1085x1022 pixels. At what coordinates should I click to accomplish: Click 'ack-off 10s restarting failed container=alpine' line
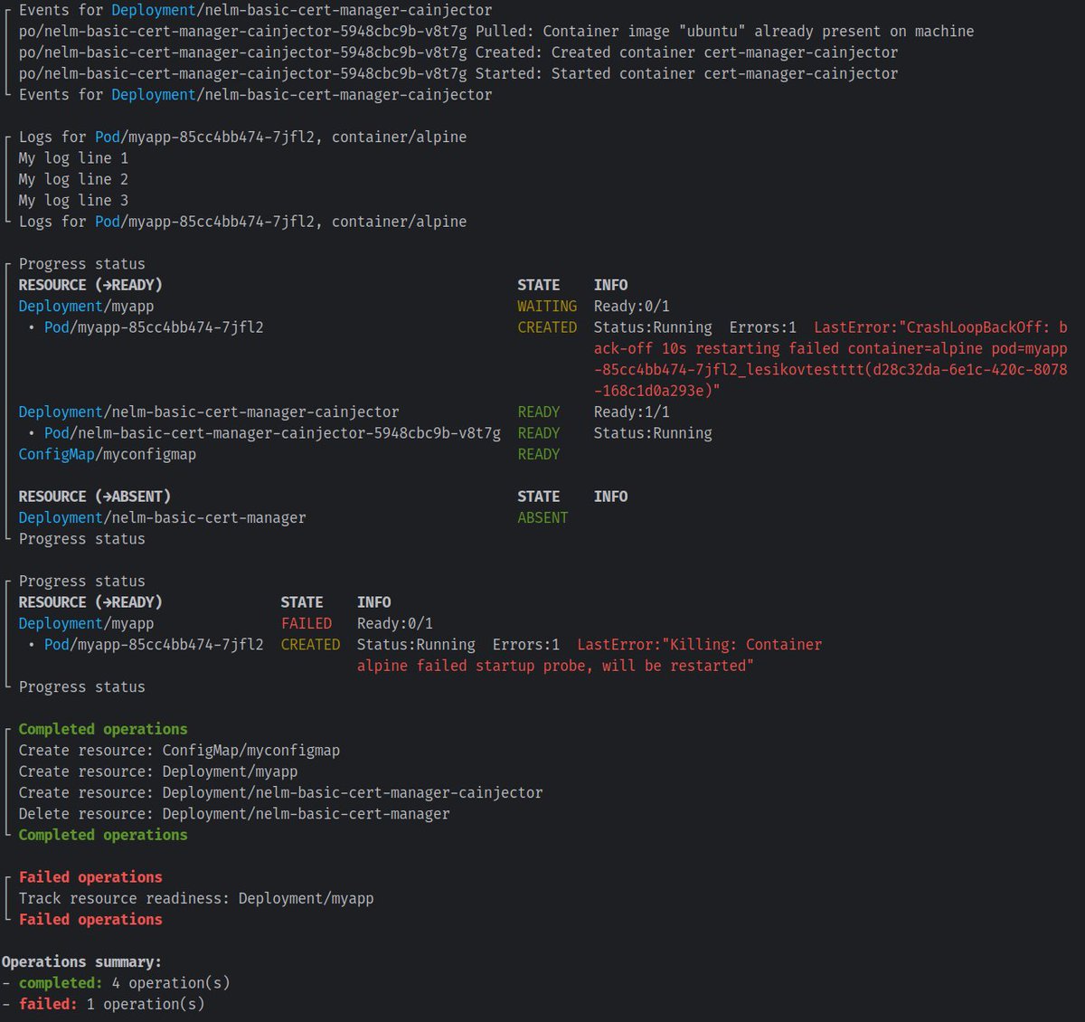[830, 348]
